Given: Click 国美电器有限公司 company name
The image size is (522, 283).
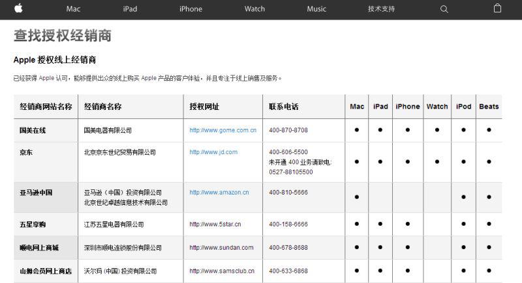Looking at the screenshot, I should coord(108,130).
